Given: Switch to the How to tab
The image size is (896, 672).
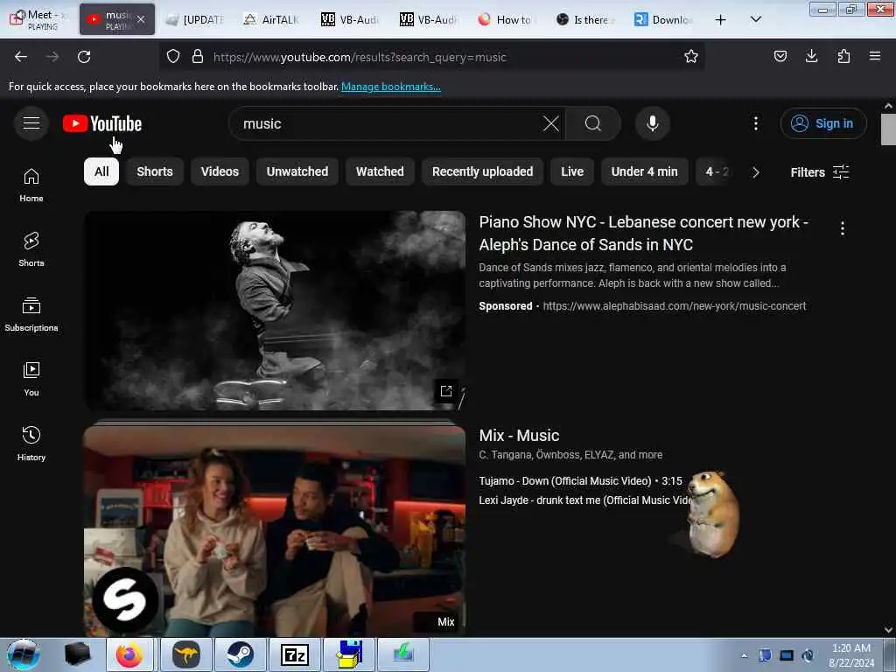Looking at the screenshot, I should click(x=507, y=20).
